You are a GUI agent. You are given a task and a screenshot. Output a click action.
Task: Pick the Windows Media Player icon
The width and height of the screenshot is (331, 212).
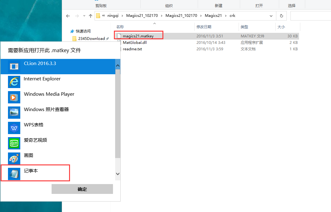pyautogui.click(x=14, y=97)
